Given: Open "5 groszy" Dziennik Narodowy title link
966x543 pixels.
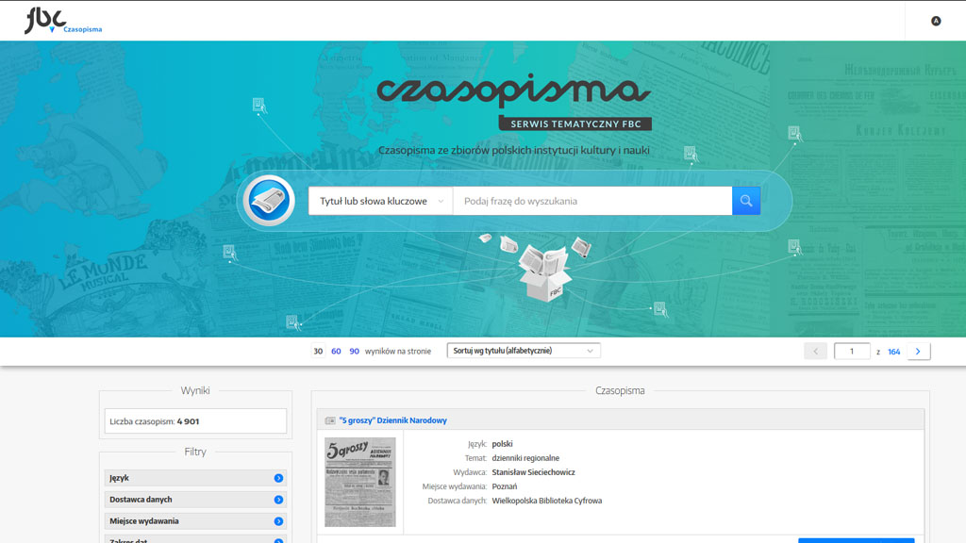Looking at the screenshot, I should [x=393, y=420].
